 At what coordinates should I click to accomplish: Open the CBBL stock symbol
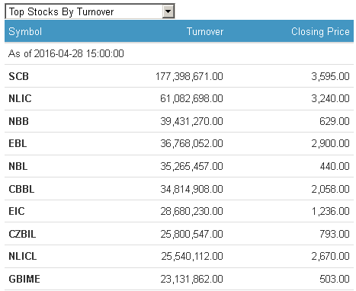(x=21, y=189)
